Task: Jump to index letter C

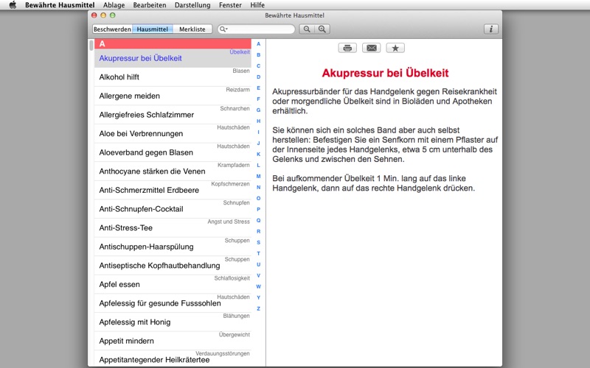Action: pos(259,66)
